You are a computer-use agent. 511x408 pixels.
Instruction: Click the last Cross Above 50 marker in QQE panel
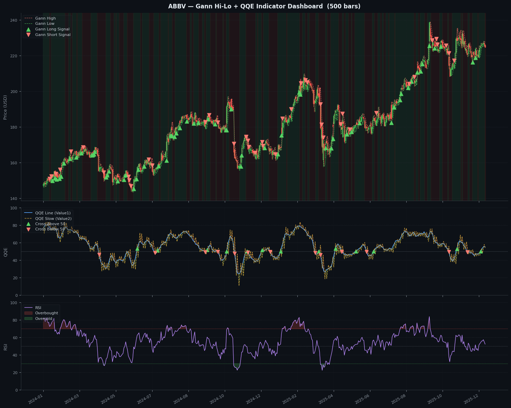click(481, 251)
